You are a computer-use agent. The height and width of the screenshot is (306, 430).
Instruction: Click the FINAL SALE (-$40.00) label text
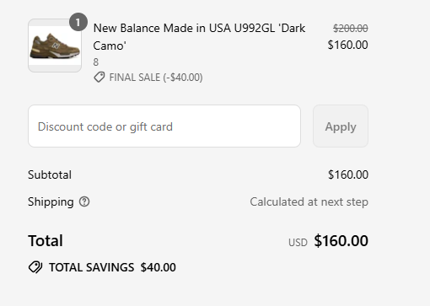pyautogui.click(x=156, y=78)
